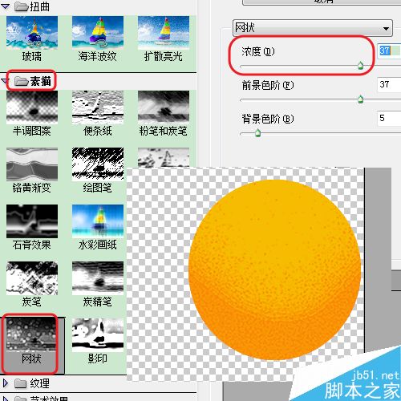Choose the 便条纸 note paper filter
The width and height of the screenshot is (401, 401).
tap(98, 107)
